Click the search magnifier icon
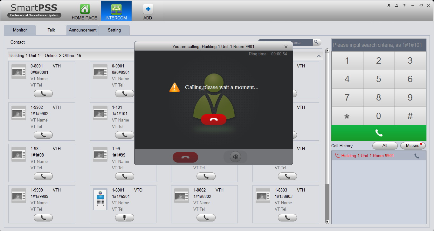434x231 pixels. [x=316, y=42]
